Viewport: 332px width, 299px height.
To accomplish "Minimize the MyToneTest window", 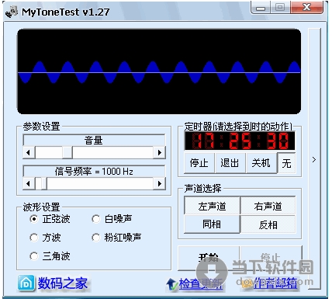I will click(x=261, y=8).
